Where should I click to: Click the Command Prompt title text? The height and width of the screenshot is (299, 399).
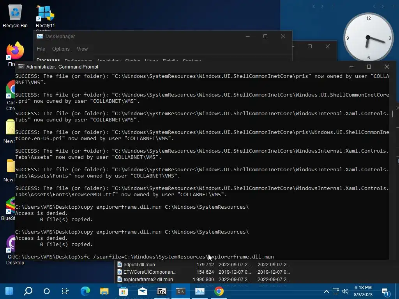tap(62, 67)
